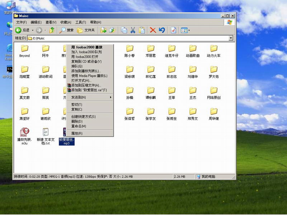Click the green Forward arrow icon
Viewport: 287px width, 215px height.
pyautogui.click(x=39, y=30)
